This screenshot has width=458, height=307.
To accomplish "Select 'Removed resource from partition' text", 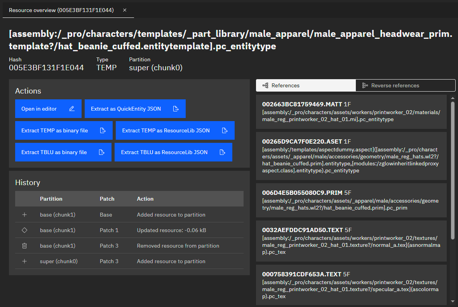I will click(178, 246).
